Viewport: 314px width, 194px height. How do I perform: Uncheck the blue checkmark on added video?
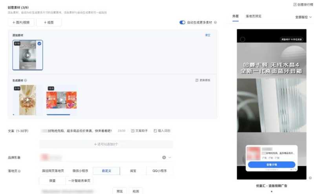40,44
